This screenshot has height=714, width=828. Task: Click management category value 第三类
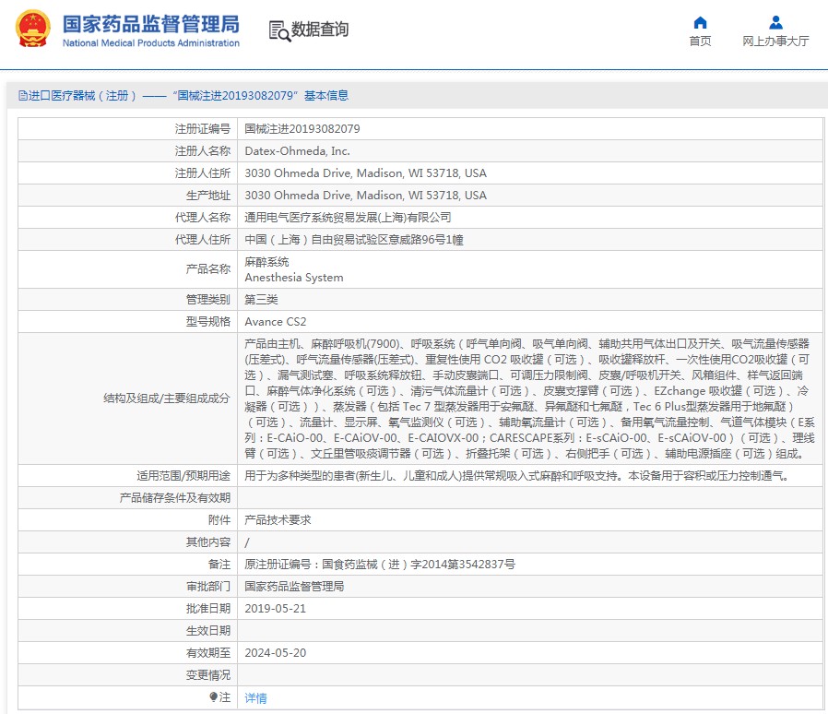pyautogui.click(x=261, y=300)
